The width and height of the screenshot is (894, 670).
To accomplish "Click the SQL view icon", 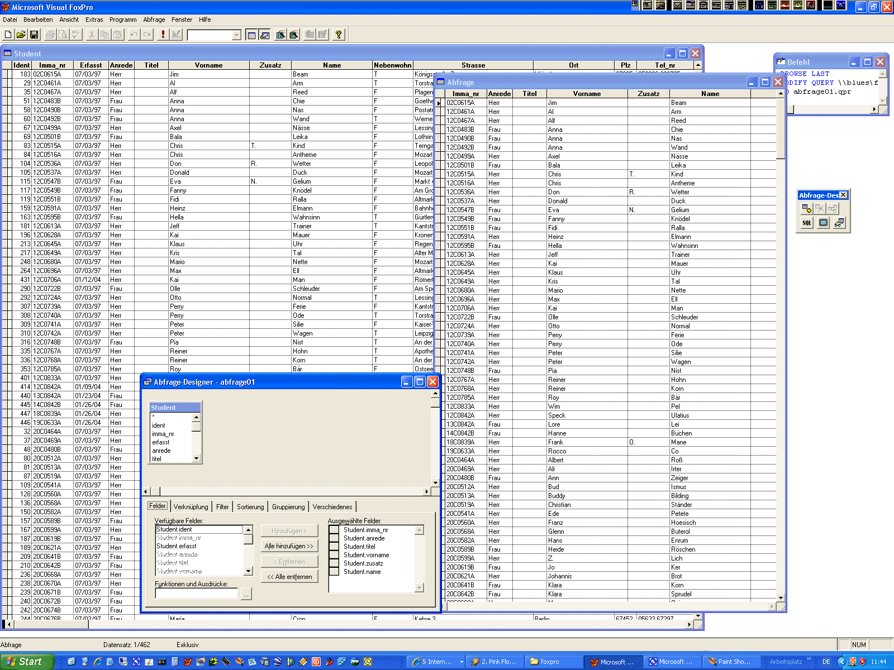I will (x=807, y=223).
